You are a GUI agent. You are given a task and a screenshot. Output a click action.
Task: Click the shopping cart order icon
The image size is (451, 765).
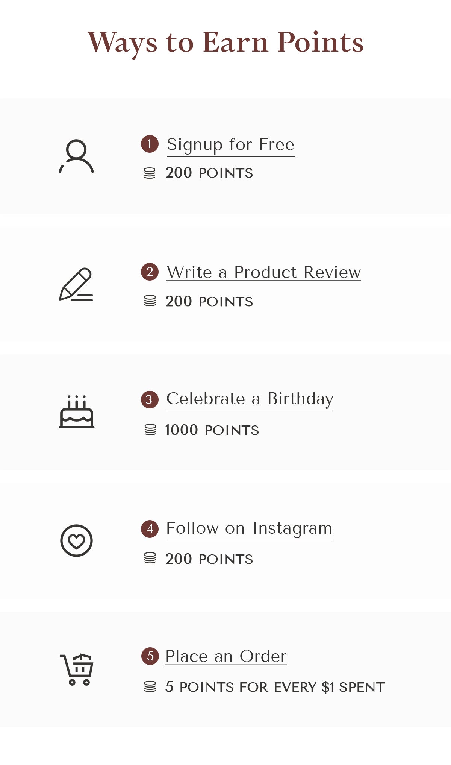pos(77,669)
